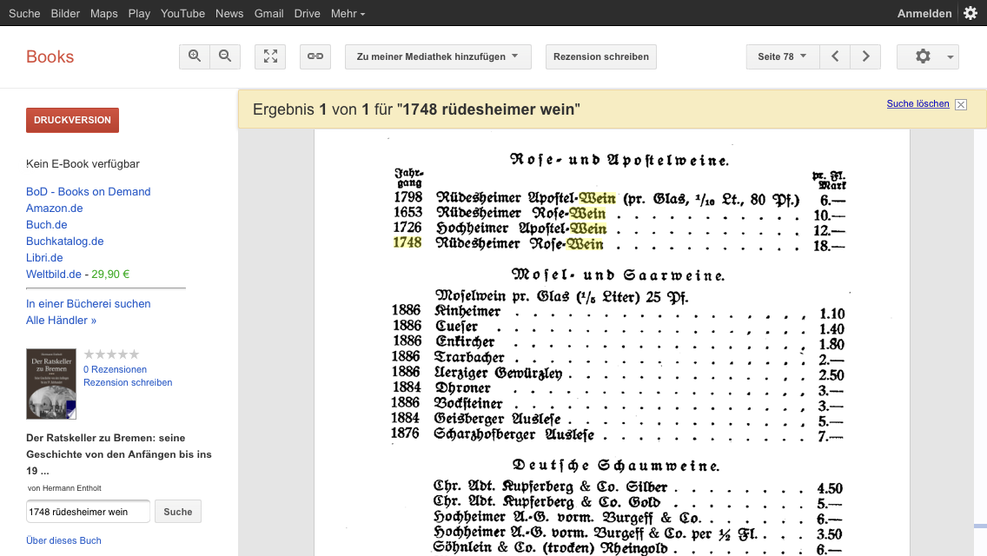
Task: Click the link chain icon
Action: pos(315,56)
